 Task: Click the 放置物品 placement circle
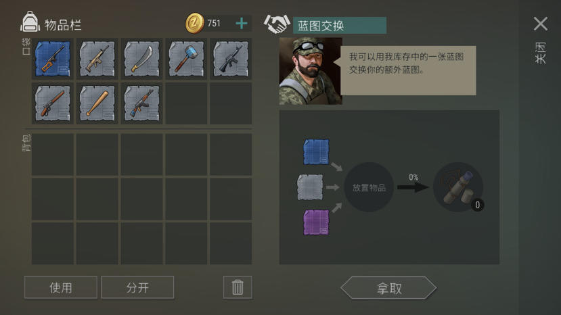[x=369, y=187]
